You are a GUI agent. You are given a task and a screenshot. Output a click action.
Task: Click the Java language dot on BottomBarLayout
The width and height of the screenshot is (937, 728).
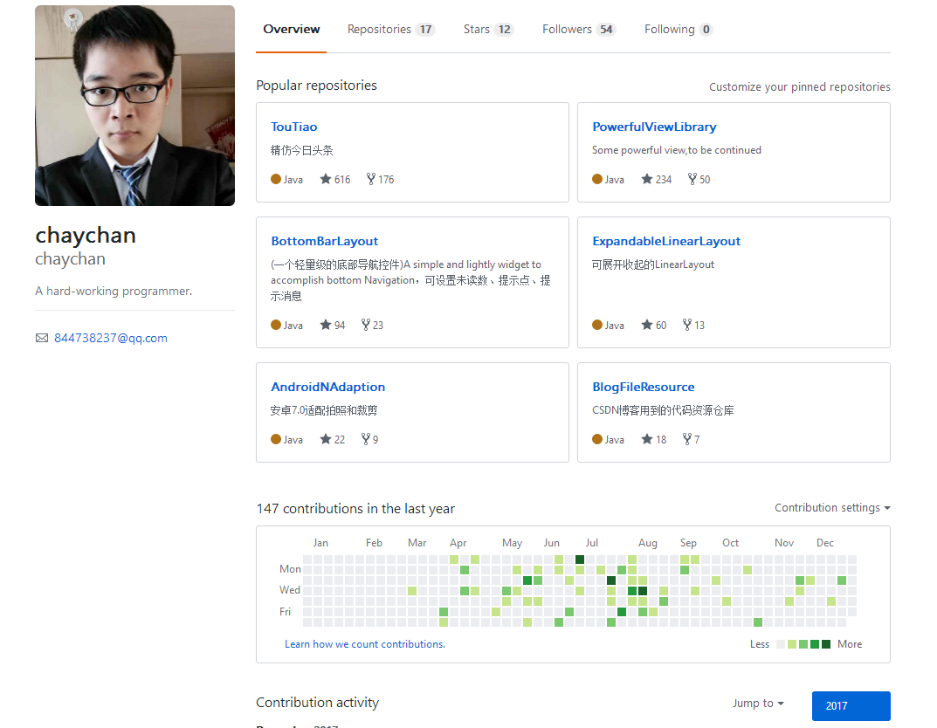(275, 325)
